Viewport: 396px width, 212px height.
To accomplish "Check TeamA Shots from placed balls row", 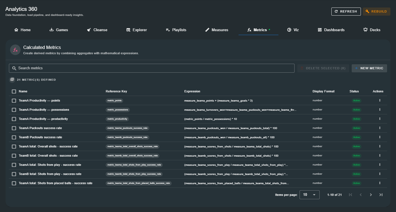I will [14, 183].
